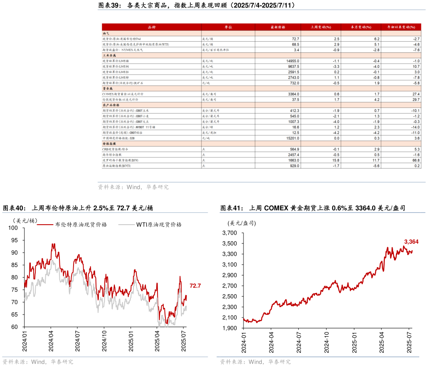The width and height of the screenshot is (428, 367).
Task: Select the 价格指数 category row
Action: 109,143
